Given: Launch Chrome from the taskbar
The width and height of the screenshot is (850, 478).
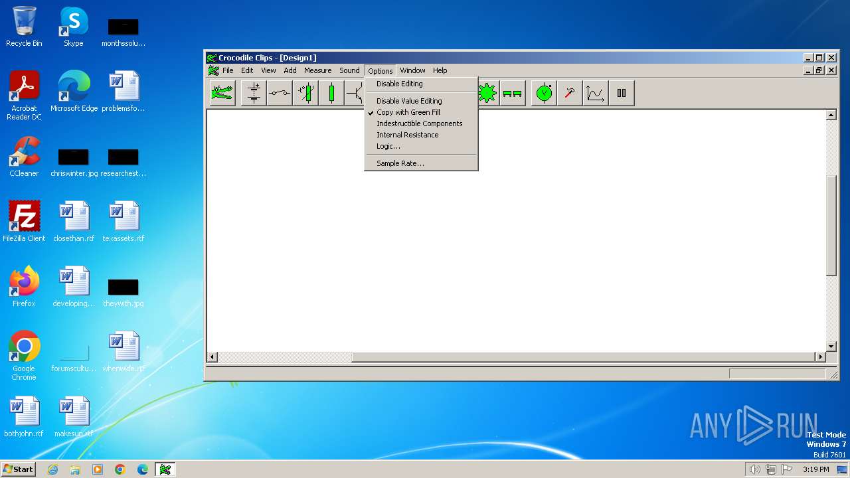Looking at the screenshot, I should (120, 469).
